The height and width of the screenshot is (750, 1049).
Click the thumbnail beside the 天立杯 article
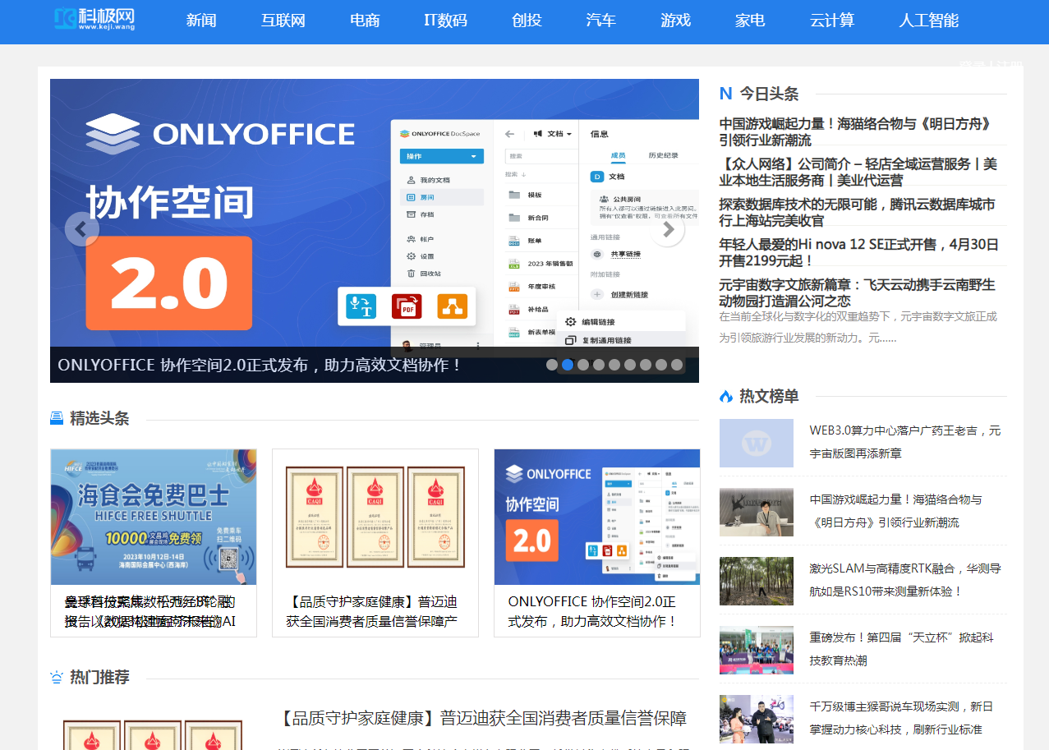tap(757, 651)
